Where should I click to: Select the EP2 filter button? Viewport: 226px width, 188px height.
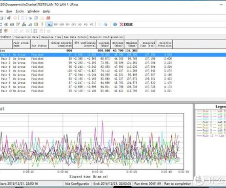tap(74, 24)
